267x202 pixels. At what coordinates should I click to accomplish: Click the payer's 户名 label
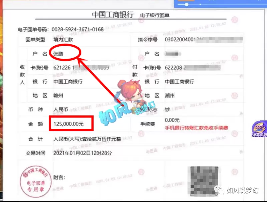tap(152, 54)
